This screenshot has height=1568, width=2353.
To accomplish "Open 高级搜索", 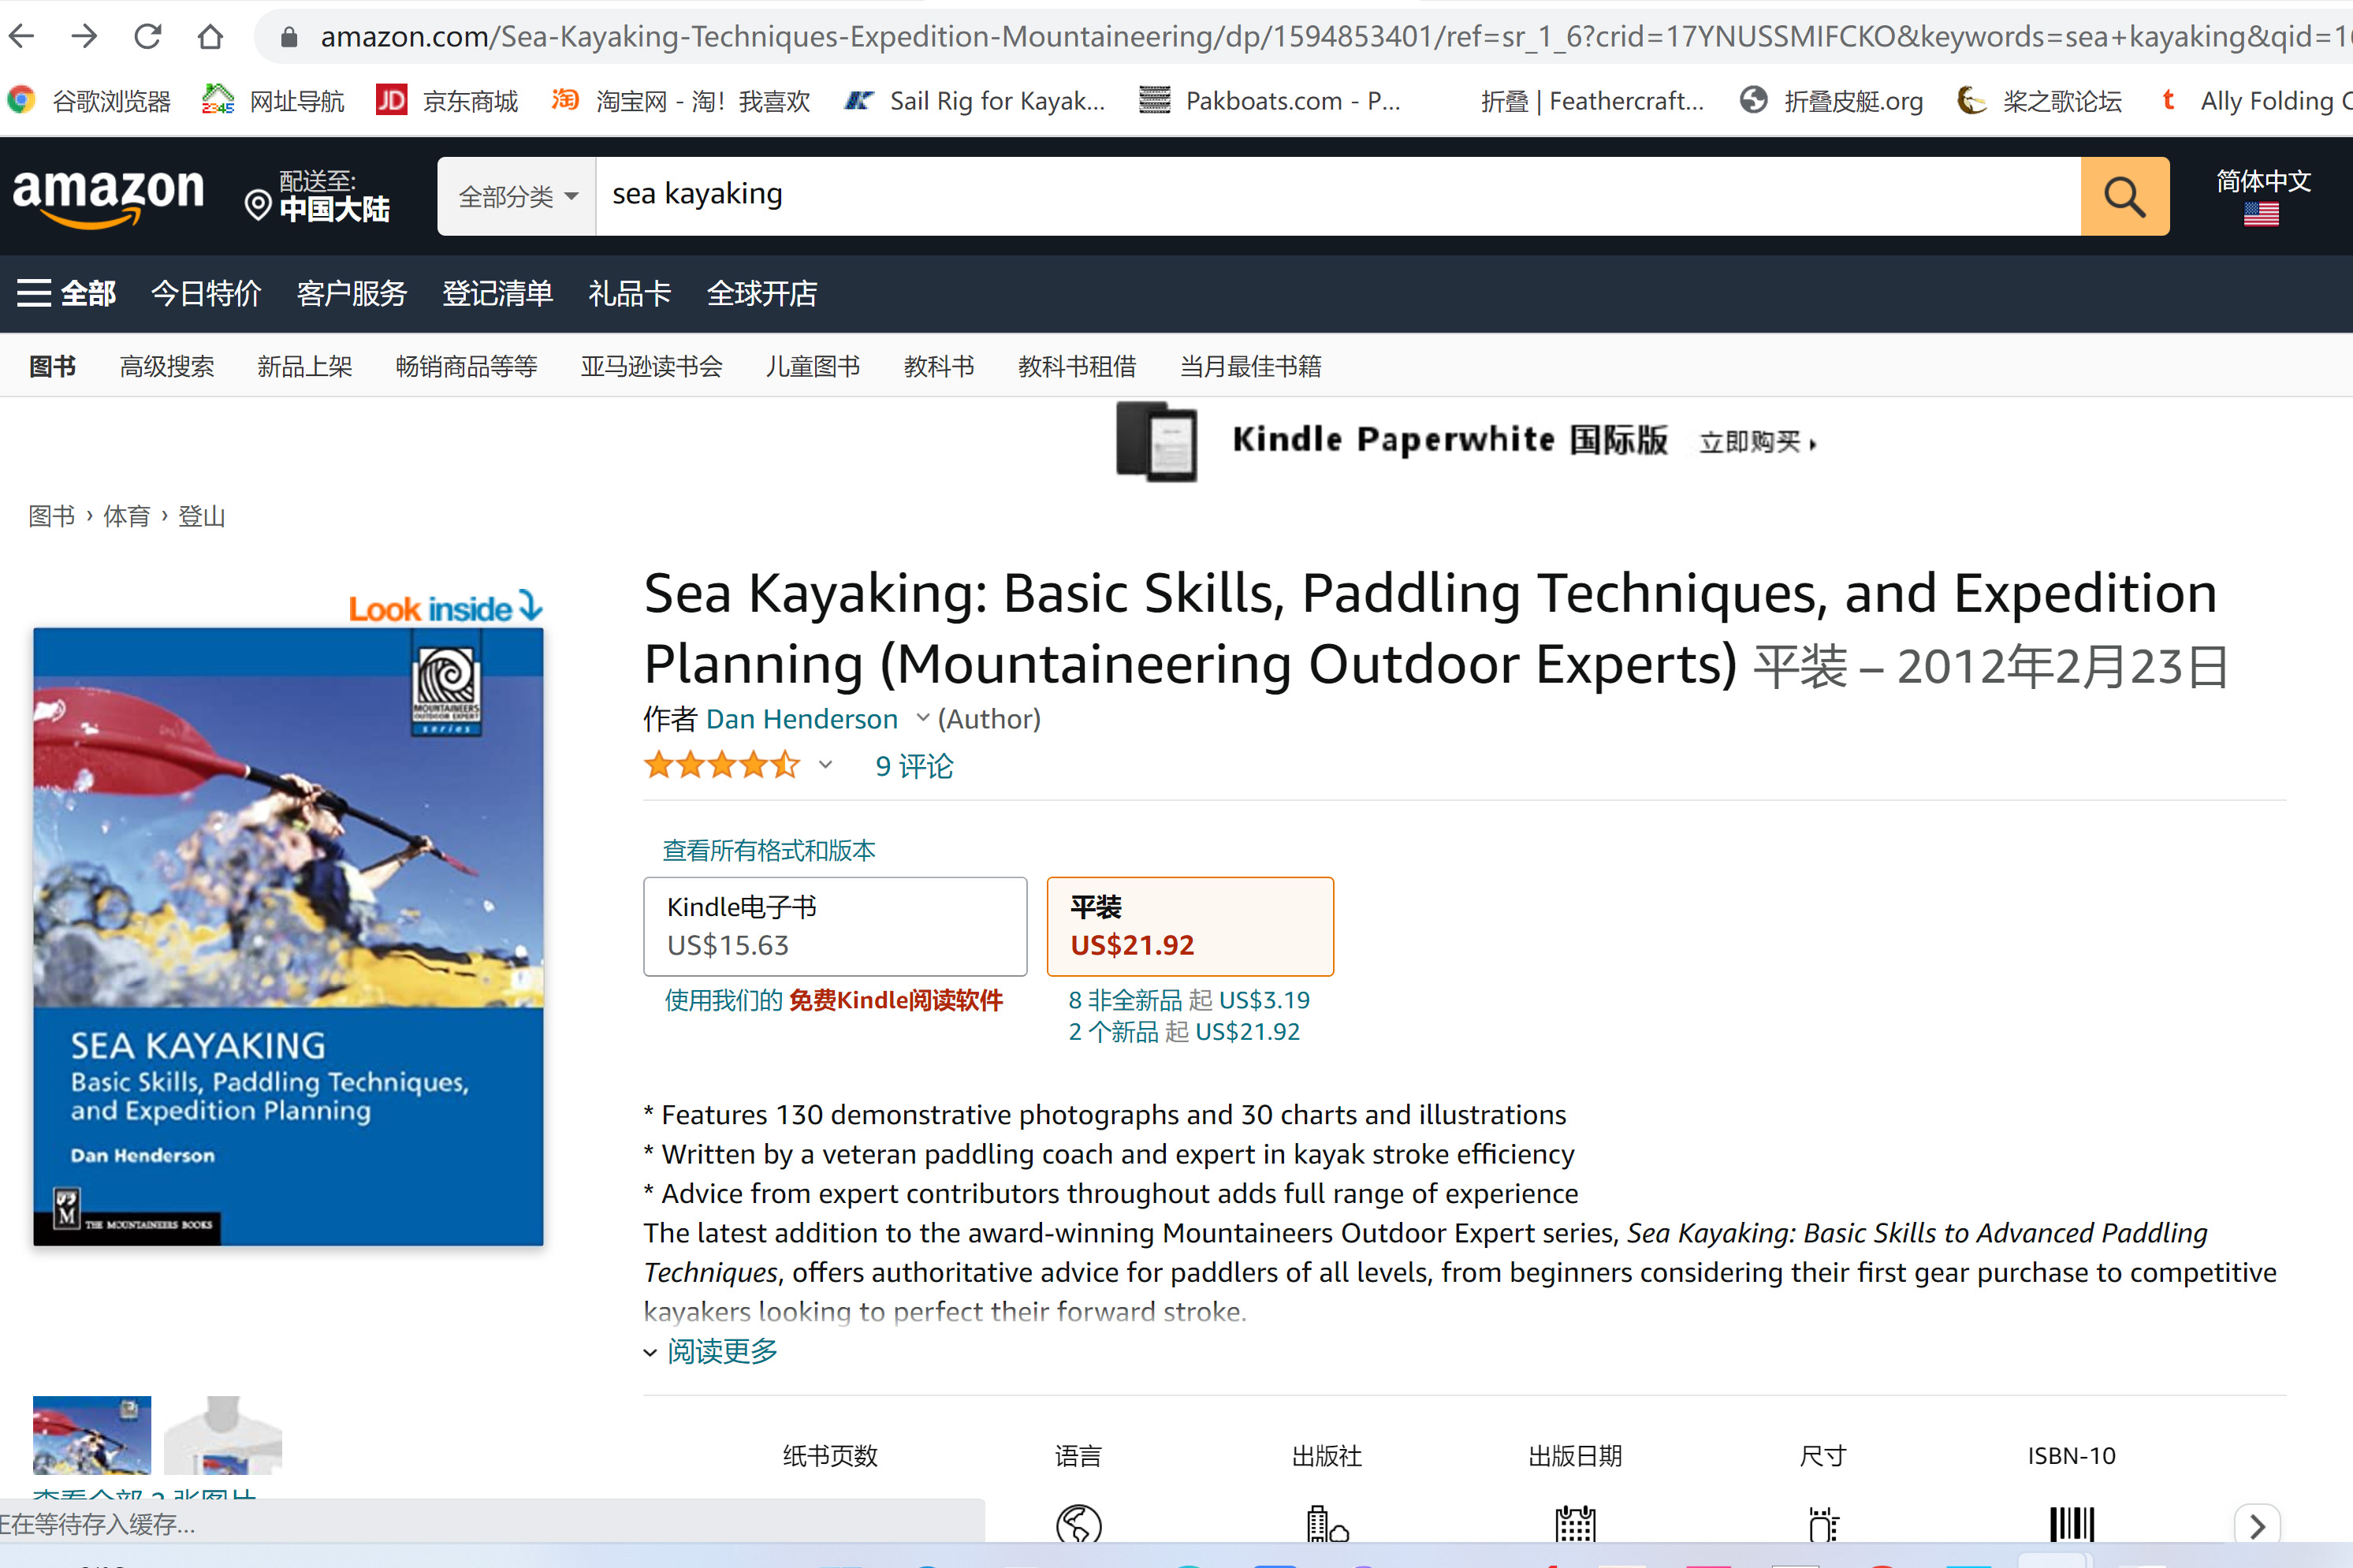I will [167, 366].
